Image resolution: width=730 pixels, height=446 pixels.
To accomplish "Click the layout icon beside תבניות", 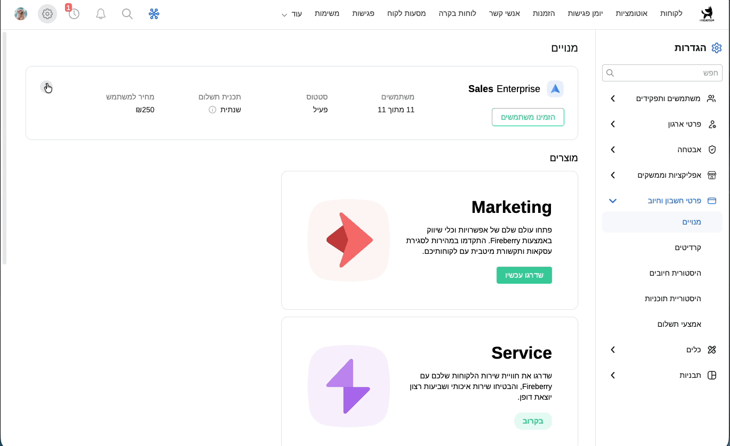I will click(x=711, y=375).
